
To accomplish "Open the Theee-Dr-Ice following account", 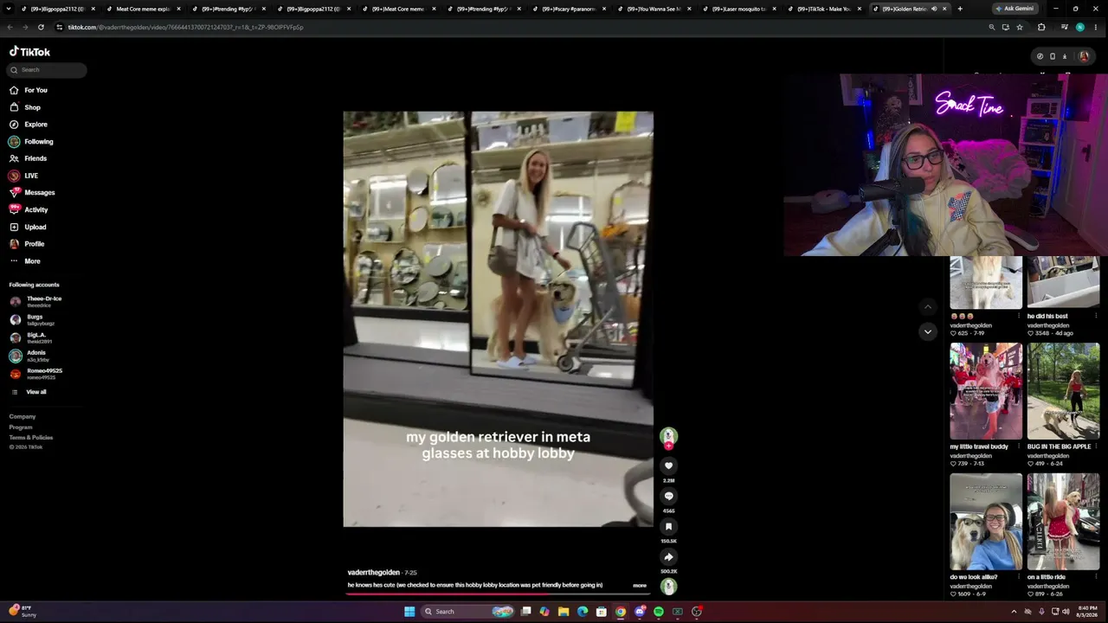I will pyautogui.click(x=43, y=301).
